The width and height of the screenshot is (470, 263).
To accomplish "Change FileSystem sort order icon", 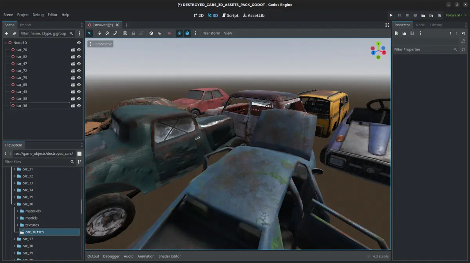I will [80, 162].
